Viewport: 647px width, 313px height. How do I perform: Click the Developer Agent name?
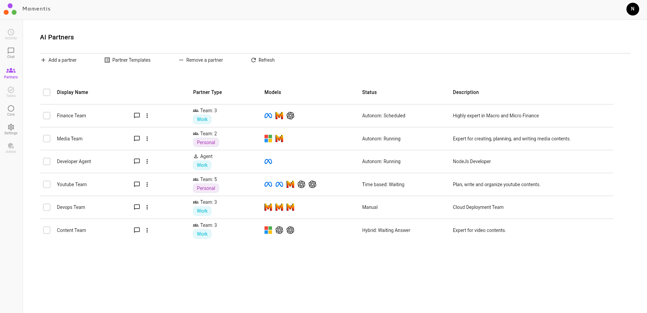pos(74,161)
